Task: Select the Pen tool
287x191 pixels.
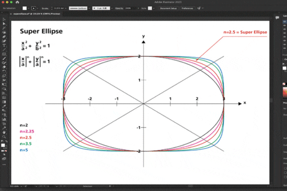Action: coord(4,37)
